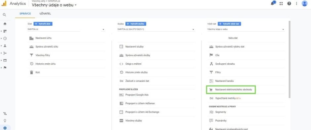
Task: Open the notifications bell
Action: tap(272, 3)
